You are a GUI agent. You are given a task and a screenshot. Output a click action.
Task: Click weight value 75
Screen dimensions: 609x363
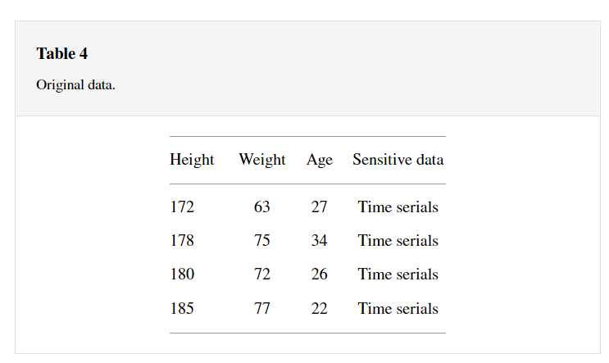[262, 241]
